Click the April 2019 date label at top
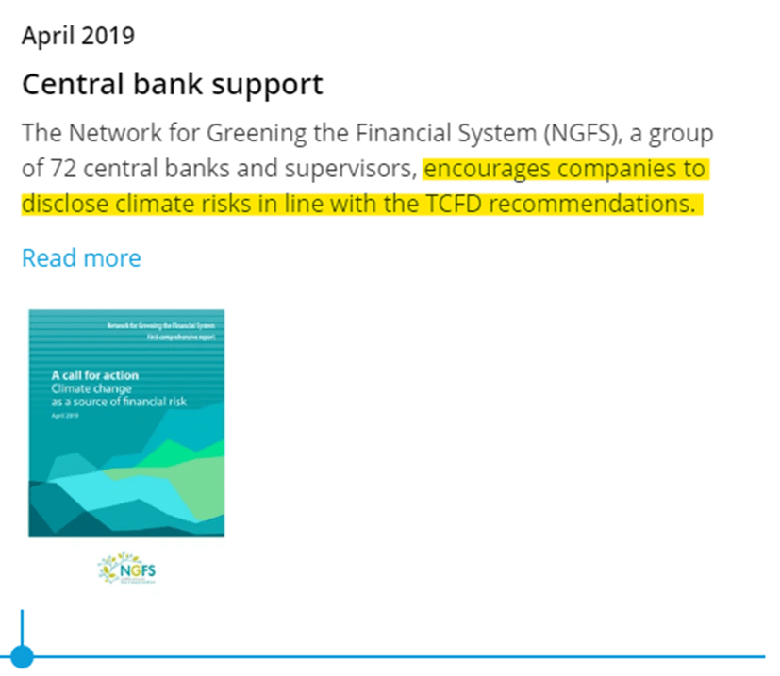The image size is (780, 676). [78, 36]
